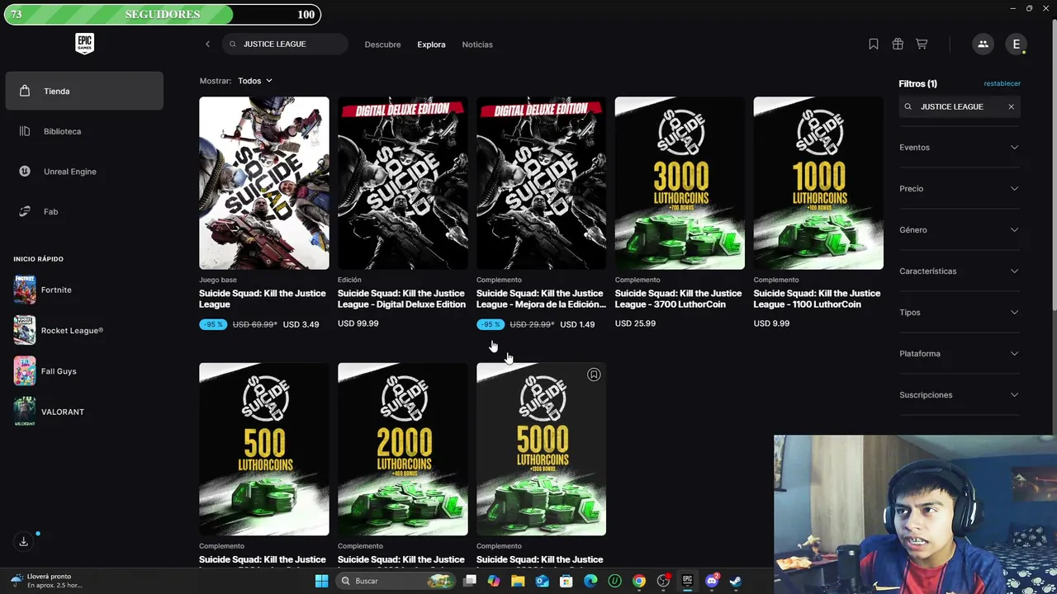Open Windows Start menu
The height and width of the screenshot is (594, 1057).
(x=321, y=581)
